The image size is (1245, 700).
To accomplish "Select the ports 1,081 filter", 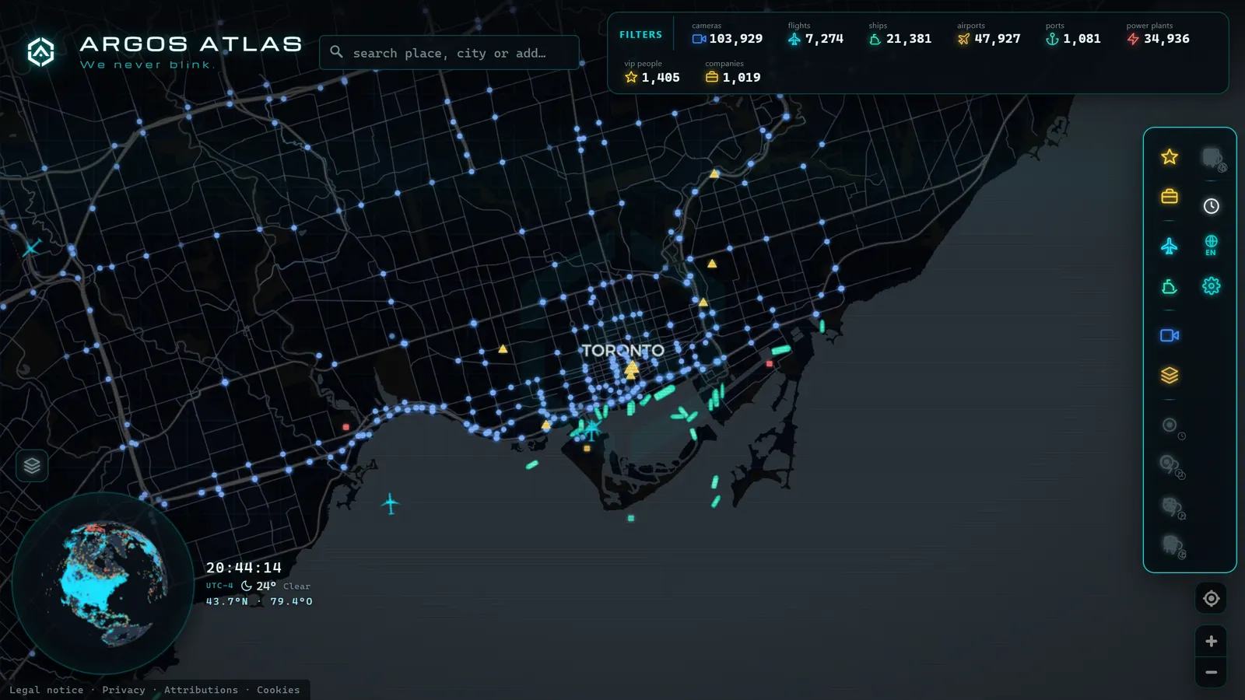I will [x=1073, y=33].
